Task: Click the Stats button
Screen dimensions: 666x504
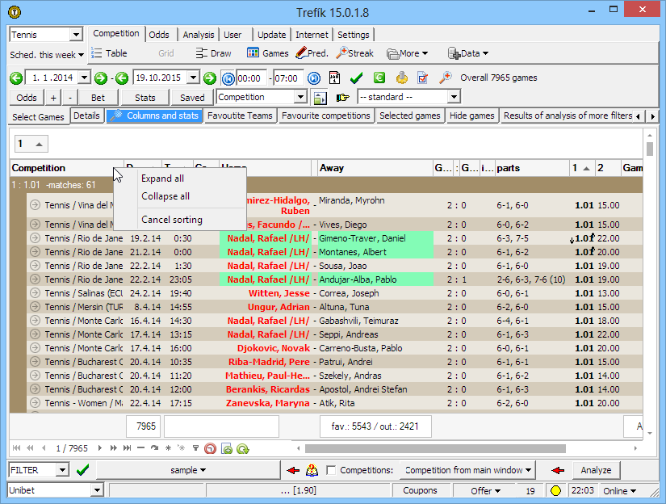Action: 145,97
